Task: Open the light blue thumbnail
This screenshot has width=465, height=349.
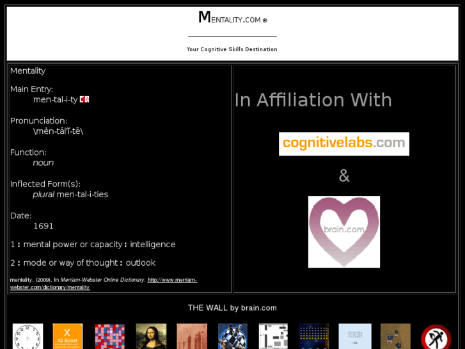Action: pos(355,336)
